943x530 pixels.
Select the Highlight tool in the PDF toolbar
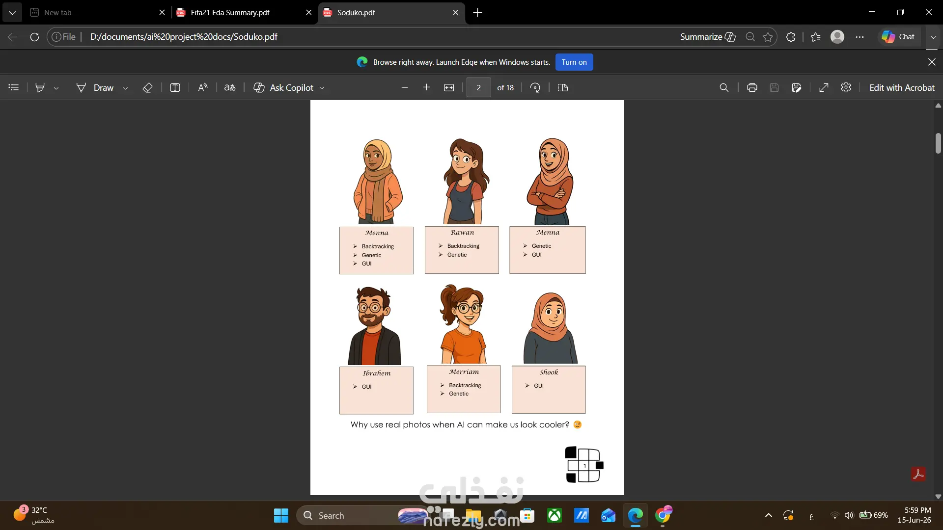(x=40, y=87)
